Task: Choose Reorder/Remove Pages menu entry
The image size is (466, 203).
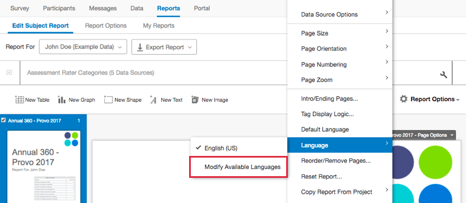Action: [340, 161]
